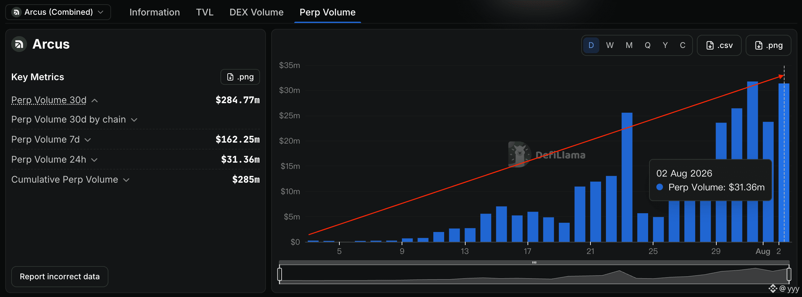Download Key Metrics as .png
This screenshot has height=297, width=802.
pos(240,77)
